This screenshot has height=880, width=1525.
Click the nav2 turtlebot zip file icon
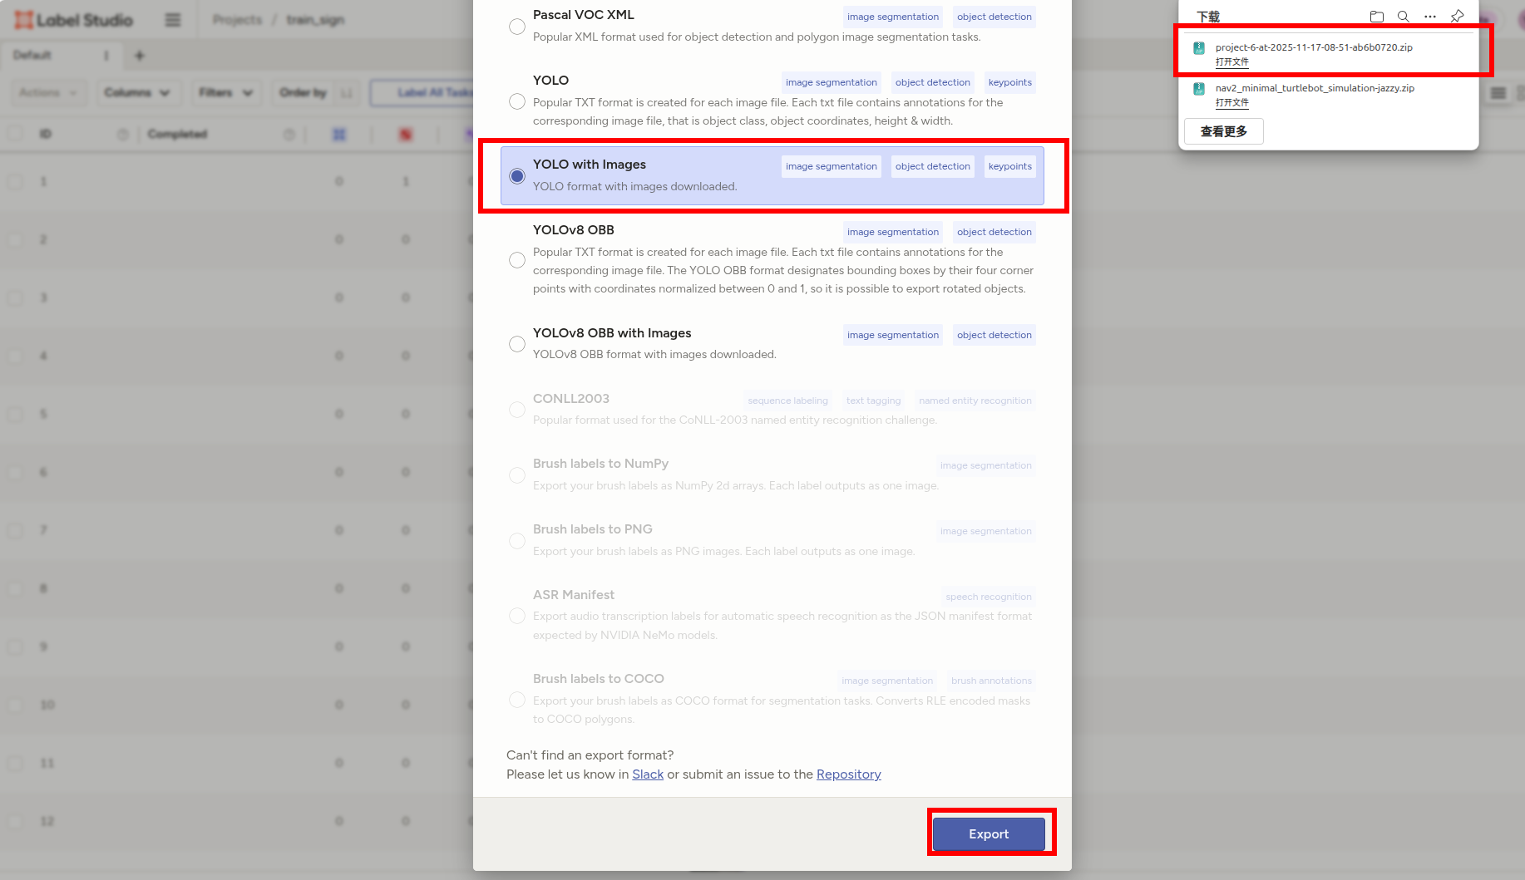coord(1199,89)
